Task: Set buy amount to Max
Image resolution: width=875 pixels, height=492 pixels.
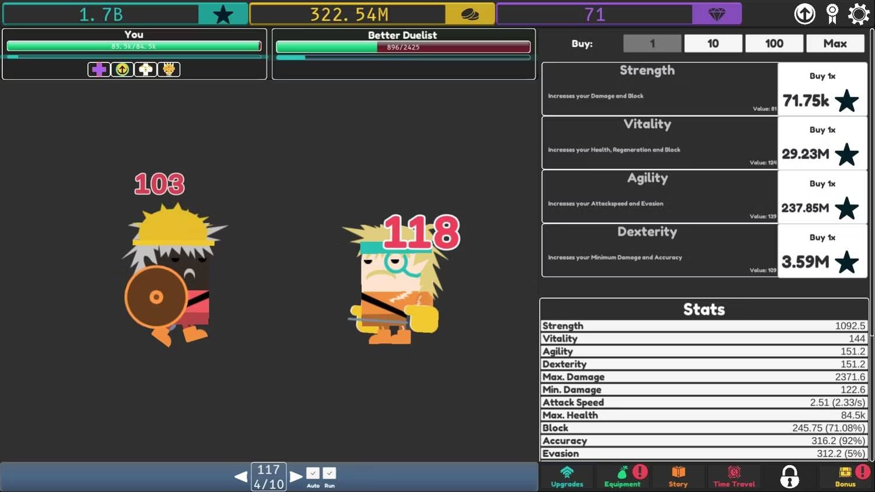Action: click(835, 43)
